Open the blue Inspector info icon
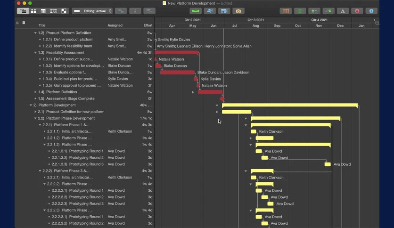Screen dimensions: 394x228 point(371,11)
